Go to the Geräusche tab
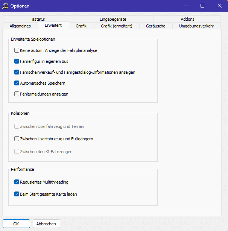Screen dimensions: 228x231 (156, 26)
